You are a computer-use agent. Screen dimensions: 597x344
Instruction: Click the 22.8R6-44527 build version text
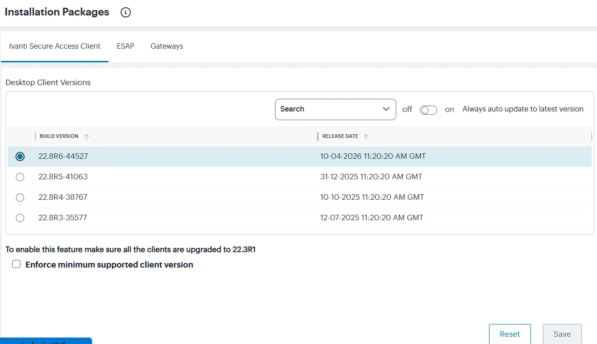click(63, 156)
